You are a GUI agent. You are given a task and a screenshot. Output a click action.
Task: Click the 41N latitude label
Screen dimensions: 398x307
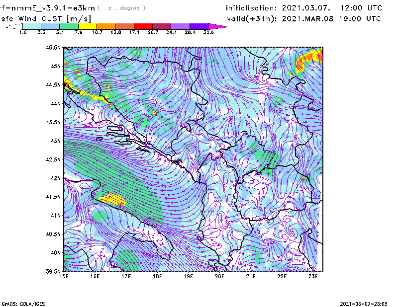(x=56, y=216)
